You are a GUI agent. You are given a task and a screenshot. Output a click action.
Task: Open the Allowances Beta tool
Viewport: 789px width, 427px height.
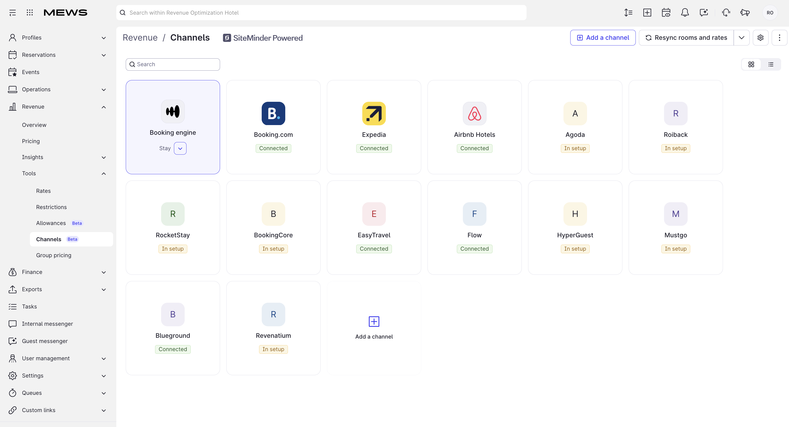(59, 223)
